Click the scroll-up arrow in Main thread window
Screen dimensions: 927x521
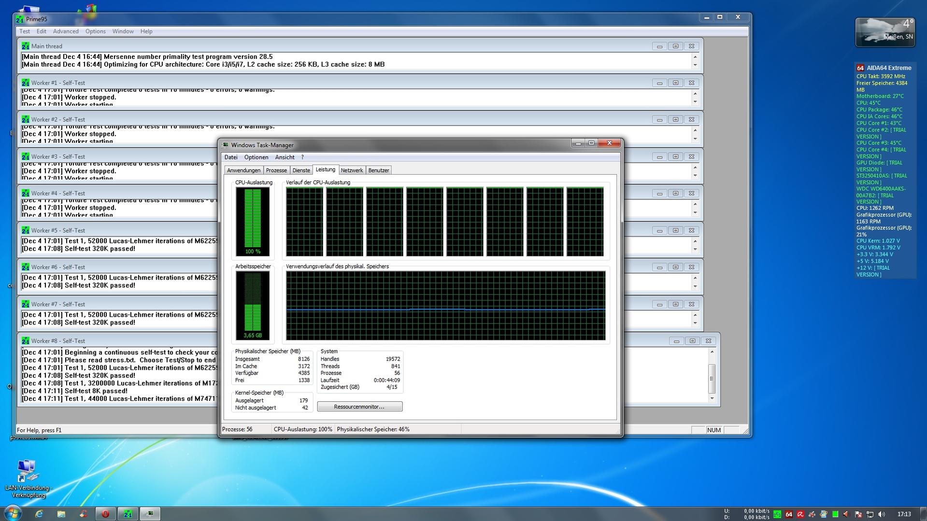[x=695, y=57]
